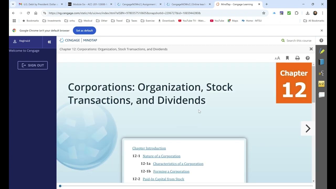
Task: Open Nature of a Corporation link
Action: (161, 156)
